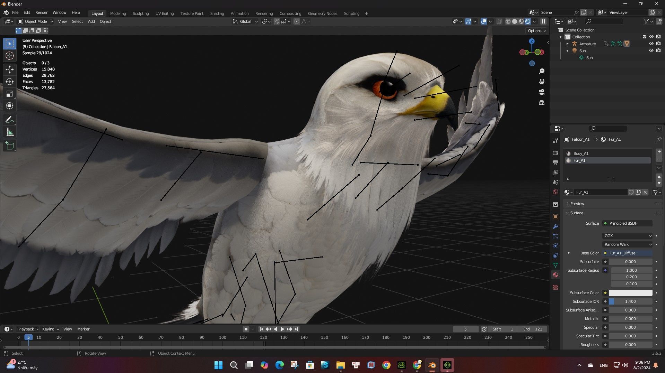Expand Armature in outliner tree

click(x=568, y=44)
